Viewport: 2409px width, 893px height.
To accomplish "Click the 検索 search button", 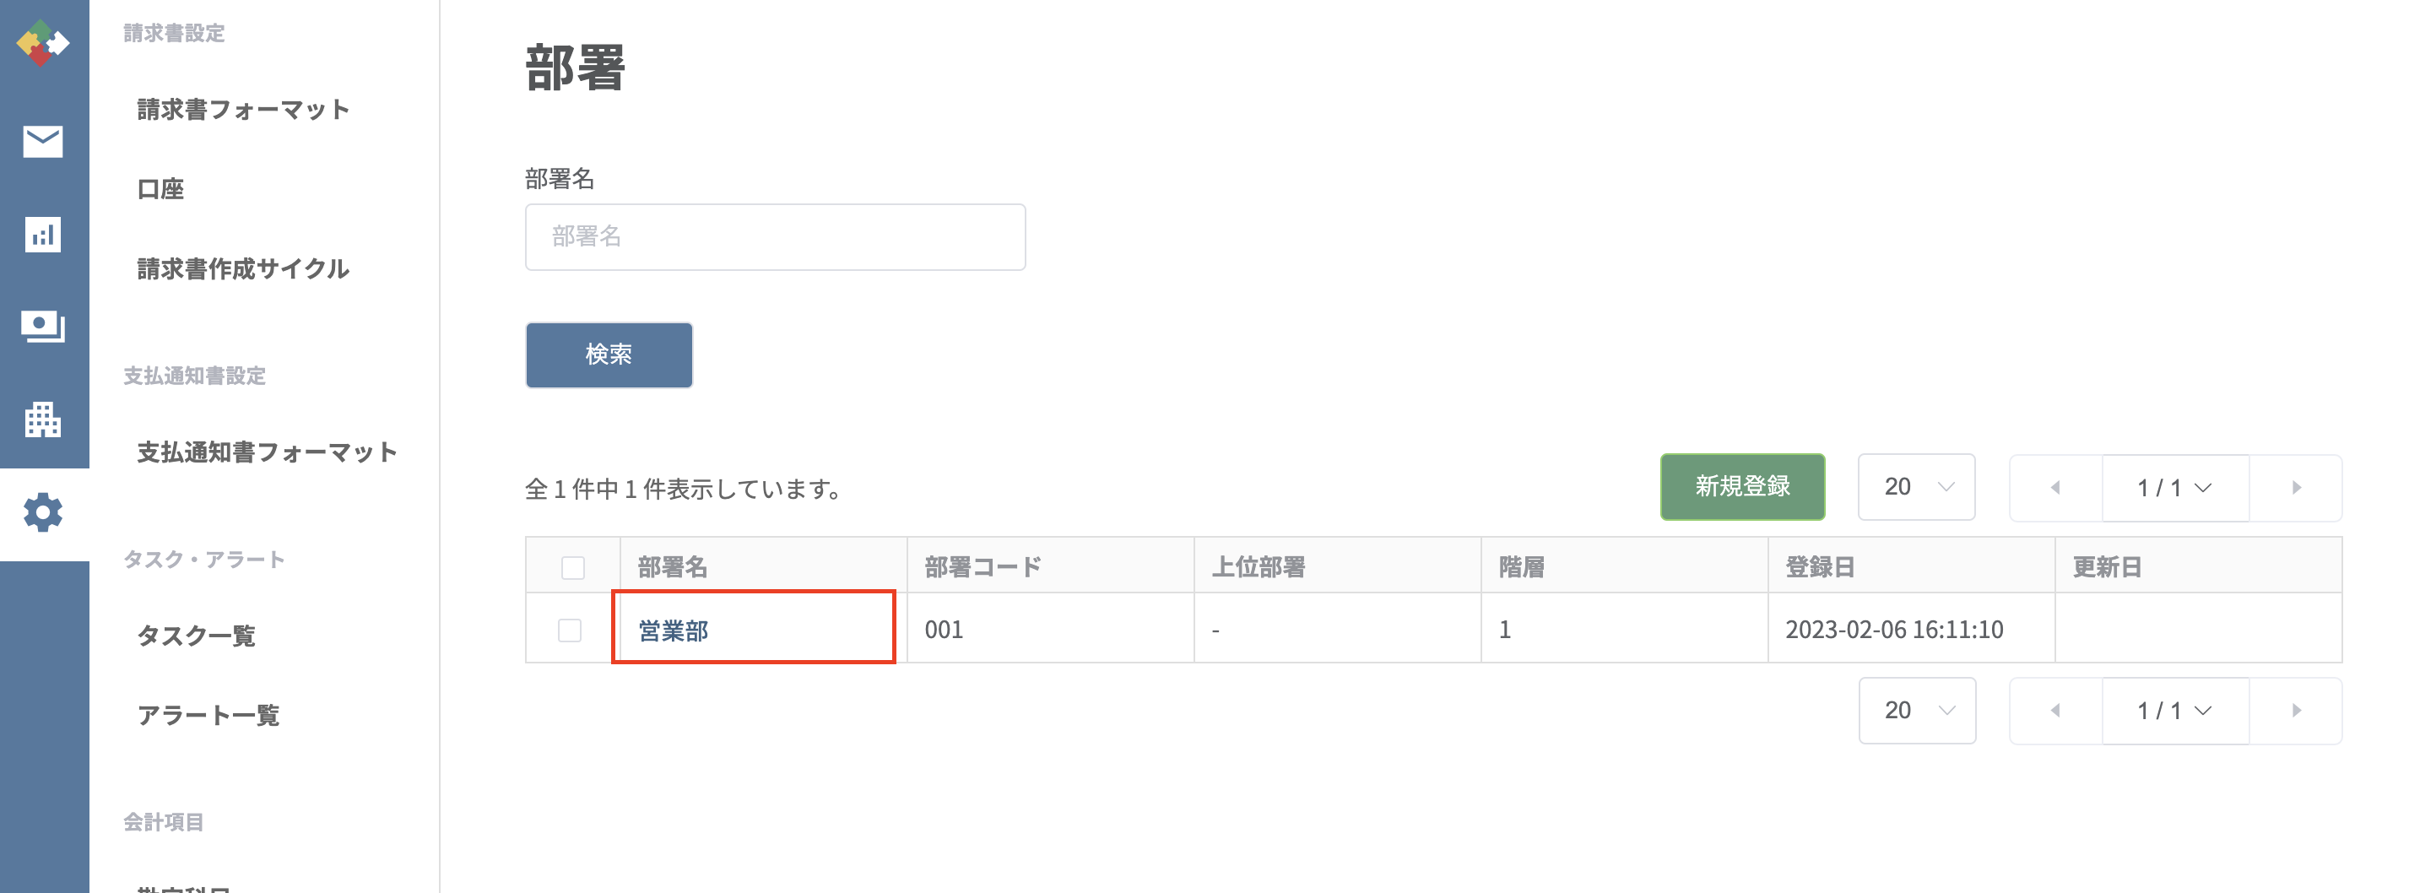I will point(609,355).
